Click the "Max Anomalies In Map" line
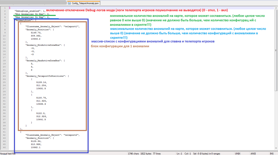The width and height of the screenshot is (278, 155). click(x=32, y=17)
